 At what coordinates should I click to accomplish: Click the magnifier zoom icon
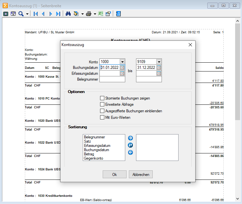point(21,14)
